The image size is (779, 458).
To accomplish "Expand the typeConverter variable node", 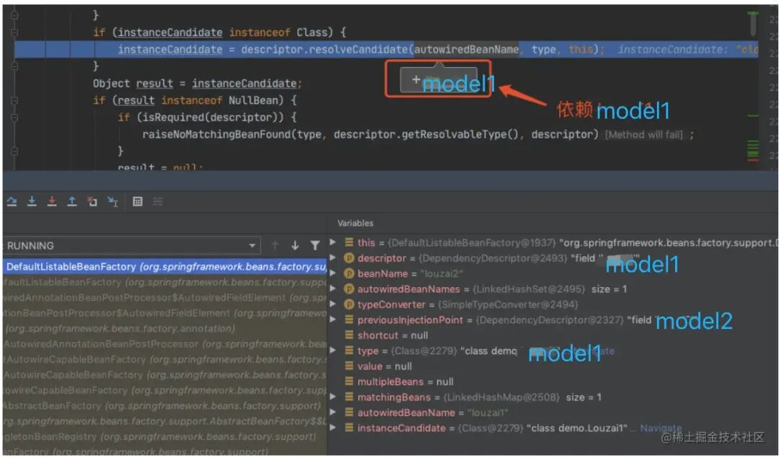I will point(333,304).
